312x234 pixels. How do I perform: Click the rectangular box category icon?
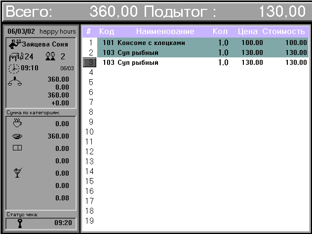click(x=17, y=148)
